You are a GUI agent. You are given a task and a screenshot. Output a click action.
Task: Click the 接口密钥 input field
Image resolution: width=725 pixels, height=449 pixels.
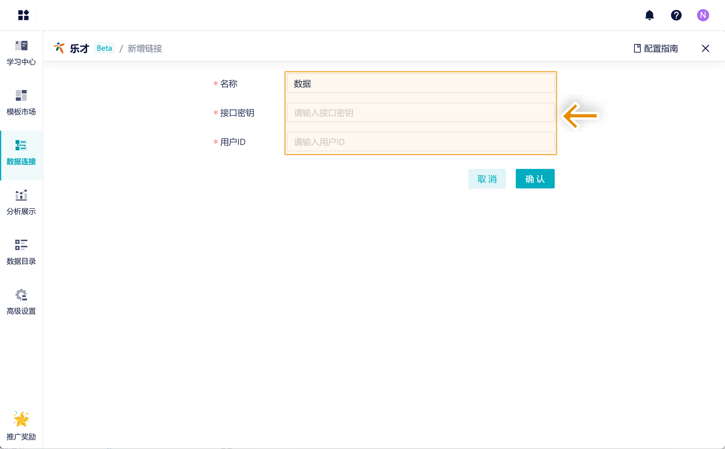click(x=420, y=113)
